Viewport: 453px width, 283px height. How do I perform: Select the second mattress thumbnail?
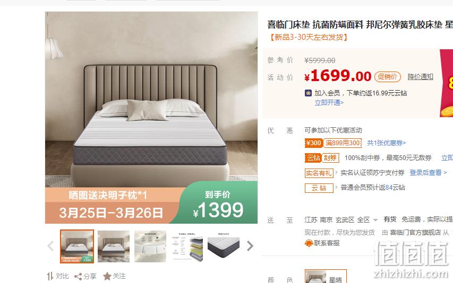(114, 246)
